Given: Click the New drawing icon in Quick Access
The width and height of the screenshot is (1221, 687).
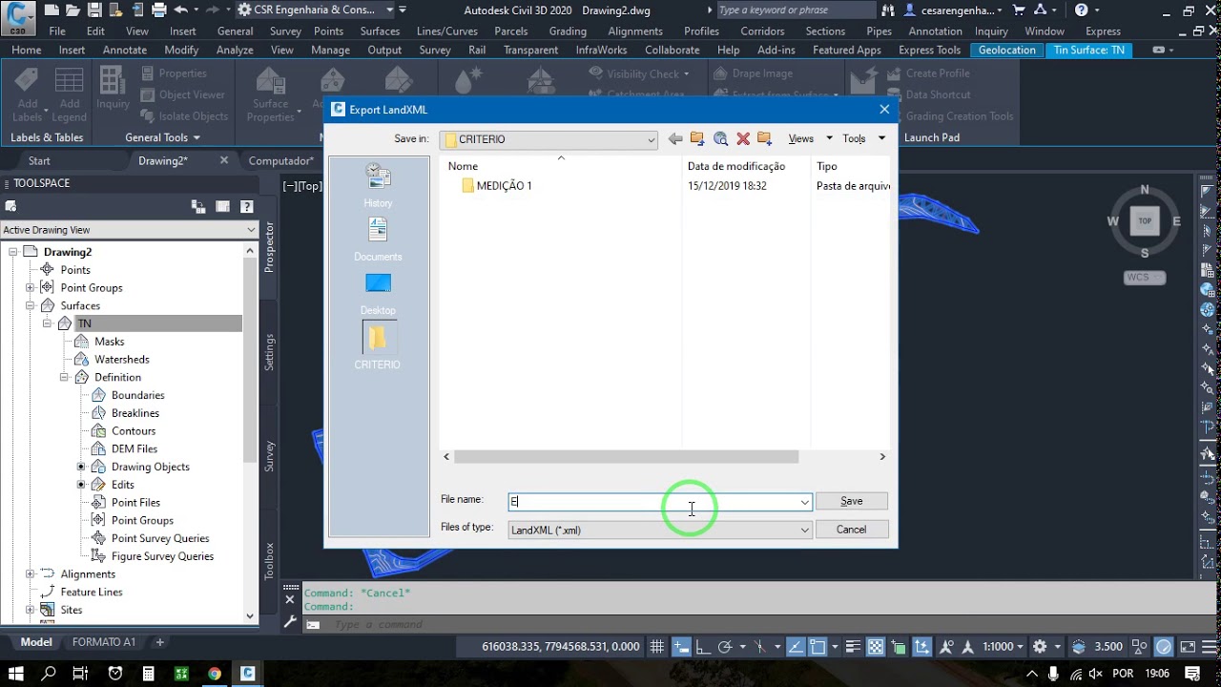Looking at the screenshot, I should tap(52, 10).
